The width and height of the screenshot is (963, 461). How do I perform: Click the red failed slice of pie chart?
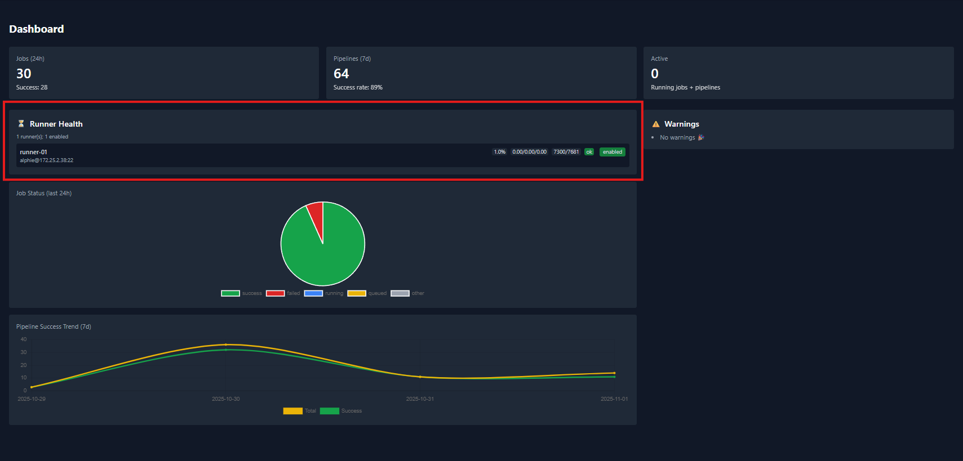coord(316,217)
